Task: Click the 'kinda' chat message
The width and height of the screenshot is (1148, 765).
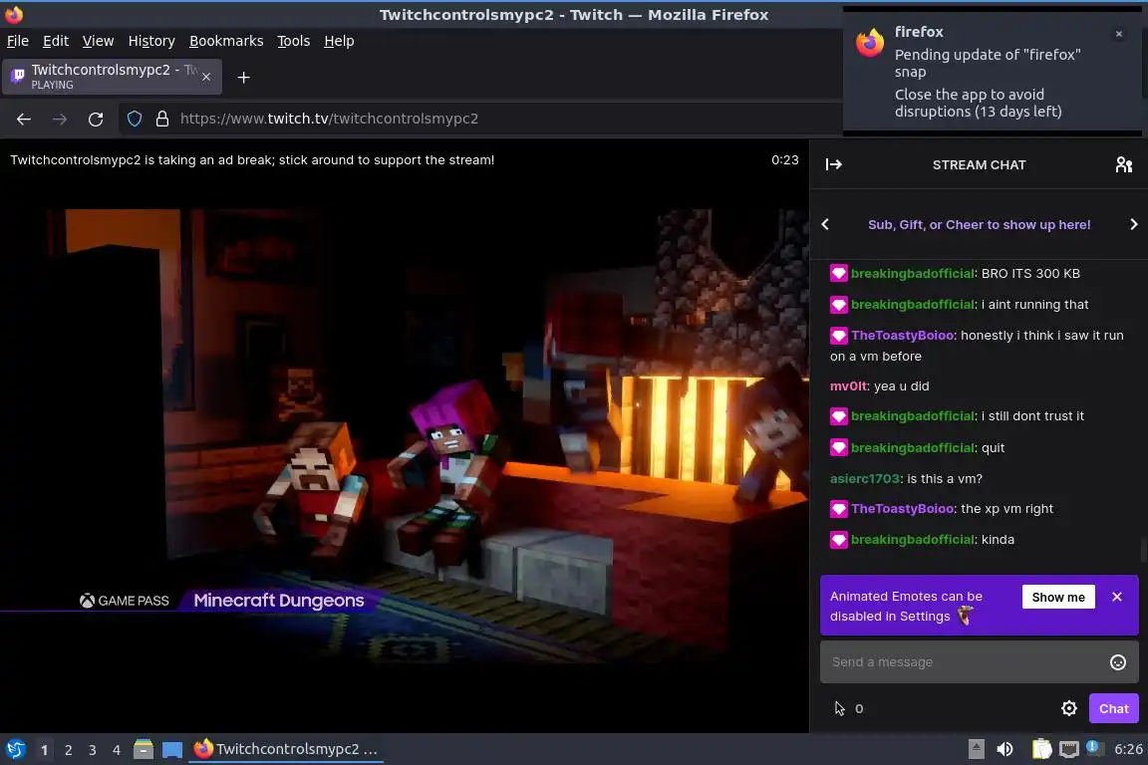Action: [998, 540]
